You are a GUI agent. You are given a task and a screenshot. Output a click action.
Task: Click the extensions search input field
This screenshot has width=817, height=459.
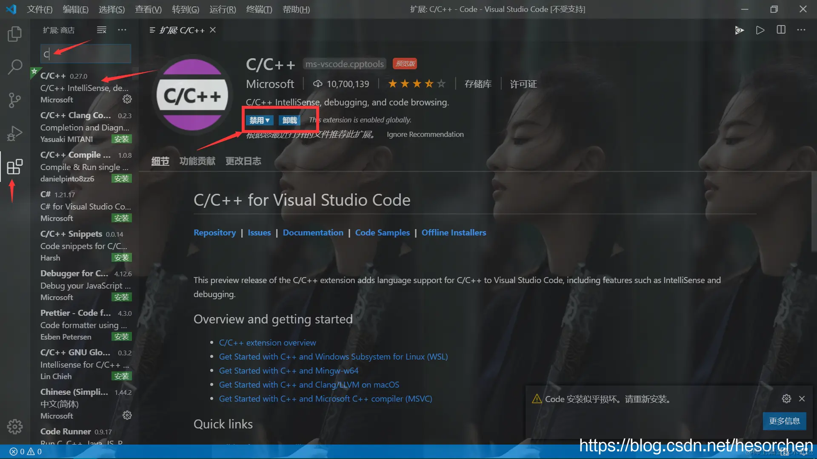coord(86,54)
